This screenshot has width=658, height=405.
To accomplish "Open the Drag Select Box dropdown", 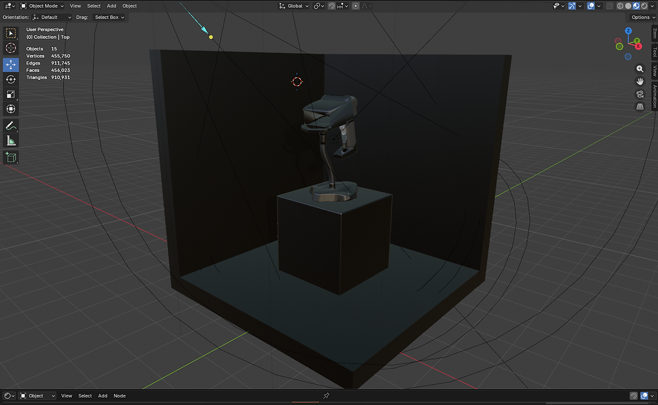I will point(109,17).
